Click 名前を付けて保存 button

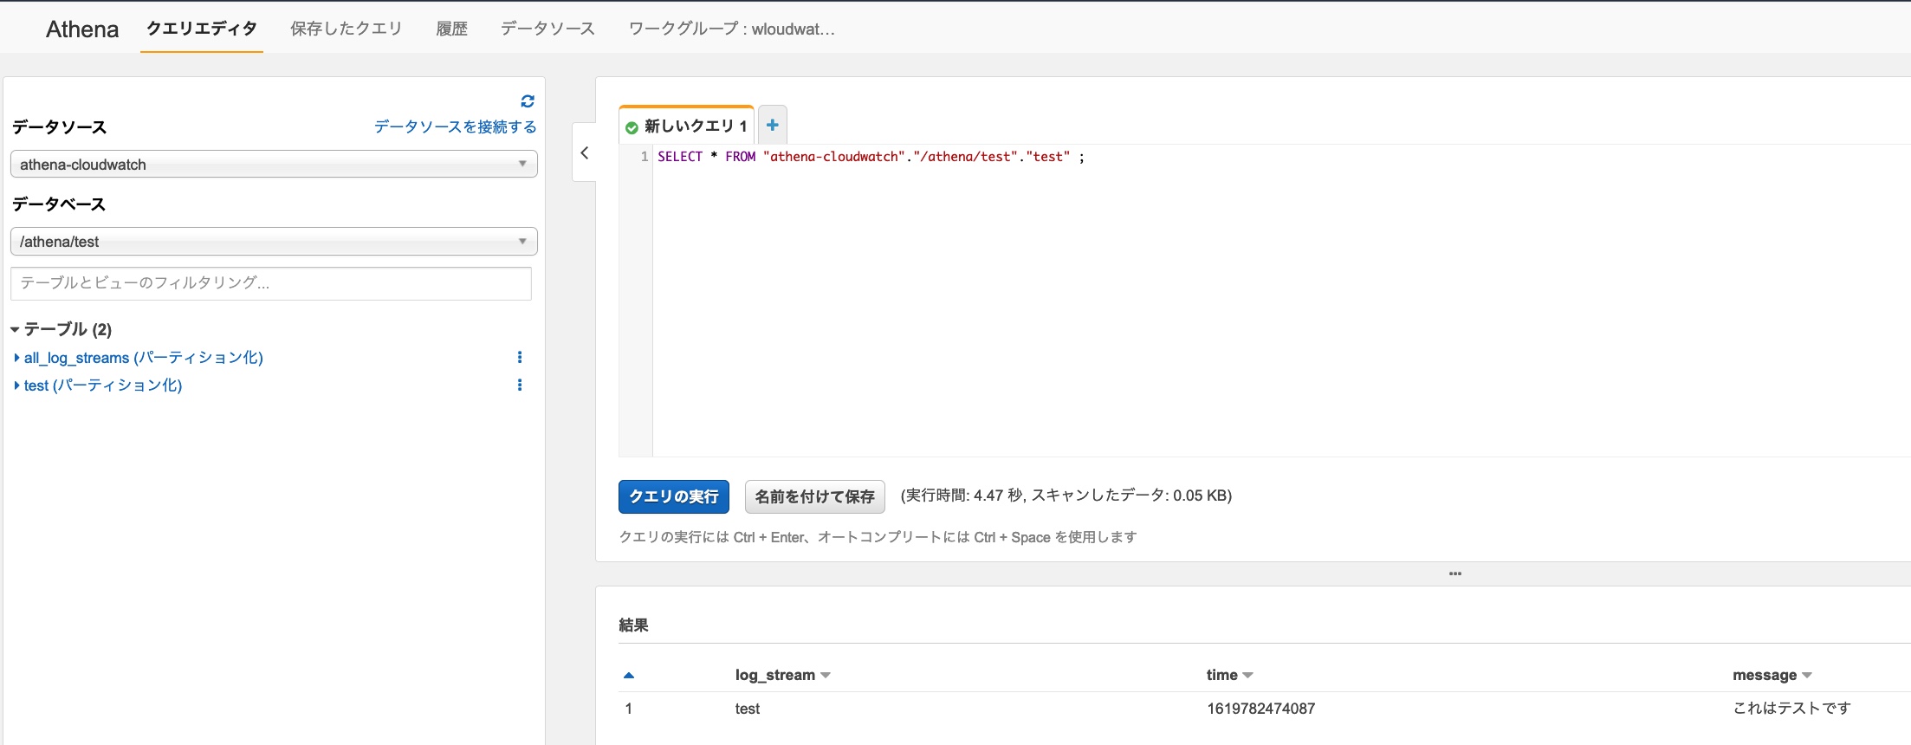(x=815, y=496)
